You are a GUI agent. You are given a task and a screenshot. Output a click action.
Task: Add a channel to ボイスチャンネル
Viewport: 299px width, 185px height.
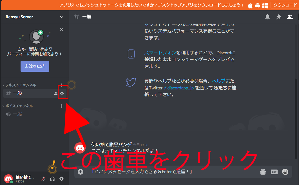pyautogui.click(x=62, y=106)
